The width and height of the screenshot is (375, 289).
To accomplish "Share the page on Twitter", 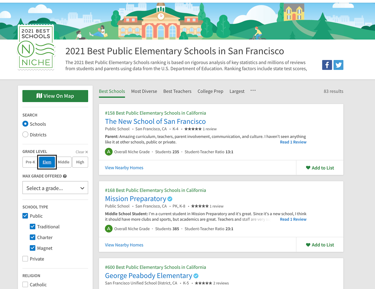I will click(x=338, y=65).
